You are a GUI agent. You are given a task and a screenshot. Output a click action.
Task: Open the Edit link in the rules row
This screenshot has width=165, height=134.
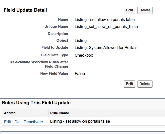[7, 122]
